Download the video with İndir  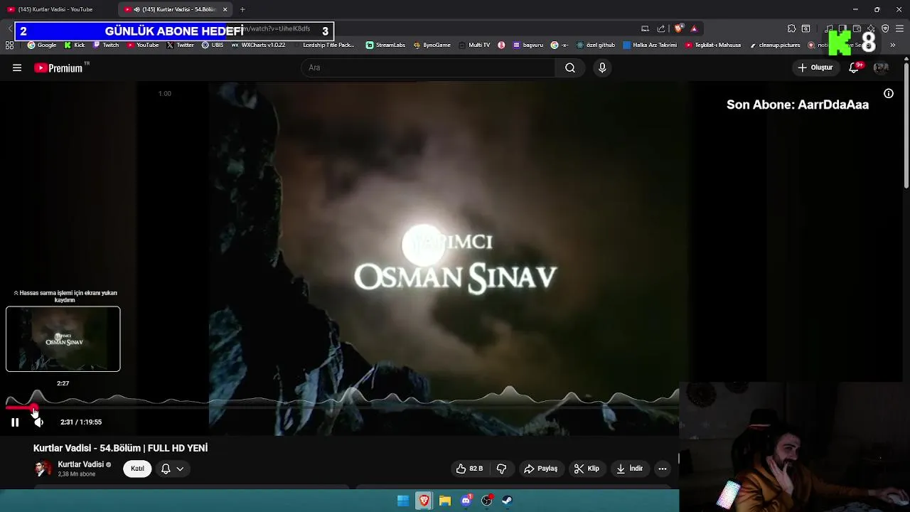629,469
